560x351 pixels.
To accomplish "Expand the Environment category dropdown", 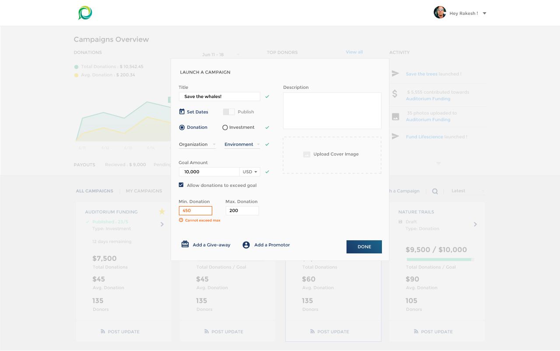I will 242,144.
